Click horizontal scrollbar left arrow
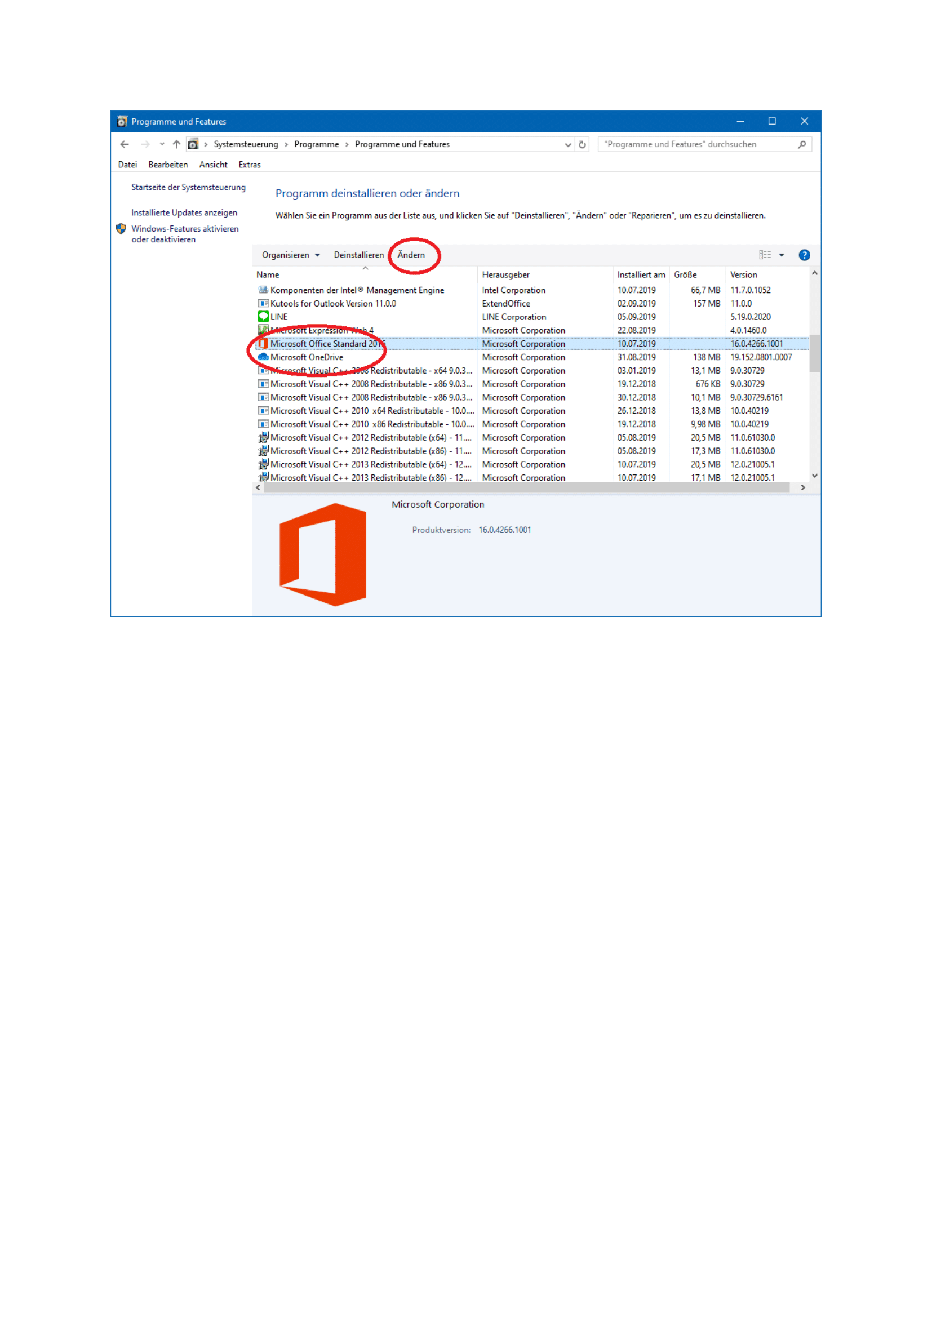The height and width of the screenshot is (1318, 932). [x=258, y=487]
